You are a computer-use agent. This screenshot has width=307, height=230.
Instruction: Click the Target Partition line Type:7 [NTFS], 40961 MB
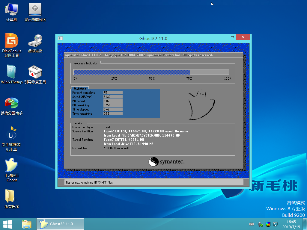point(124,140)
